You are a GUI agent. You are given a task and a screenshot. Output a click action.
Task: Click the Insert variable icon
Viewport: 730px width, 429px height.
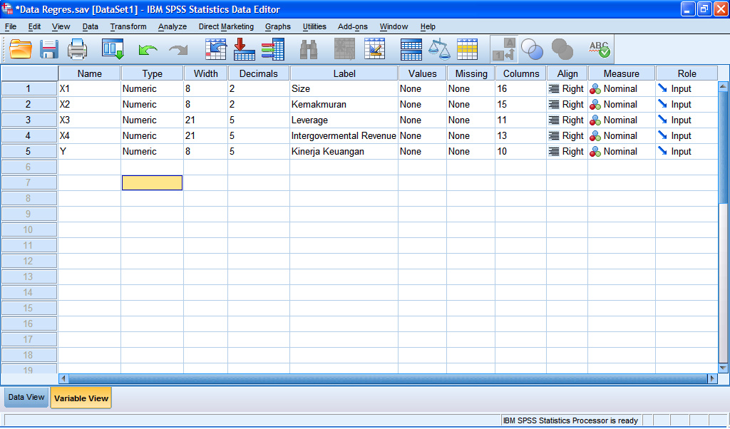(x=374, y=49)
